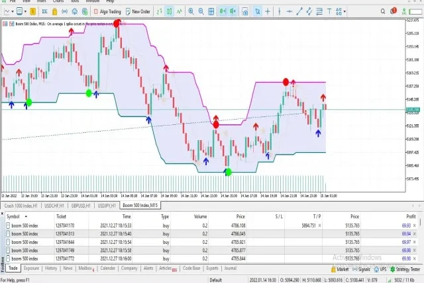
Task: Toggle chart shift icon
Action: pos(233,12)
